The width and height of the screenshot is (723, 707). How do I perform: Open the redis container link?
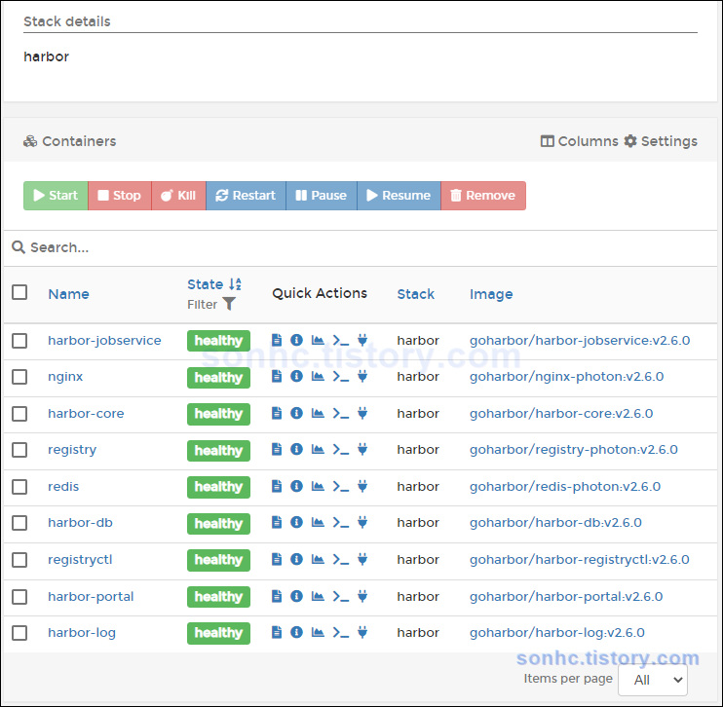click(x=63, y=486)
